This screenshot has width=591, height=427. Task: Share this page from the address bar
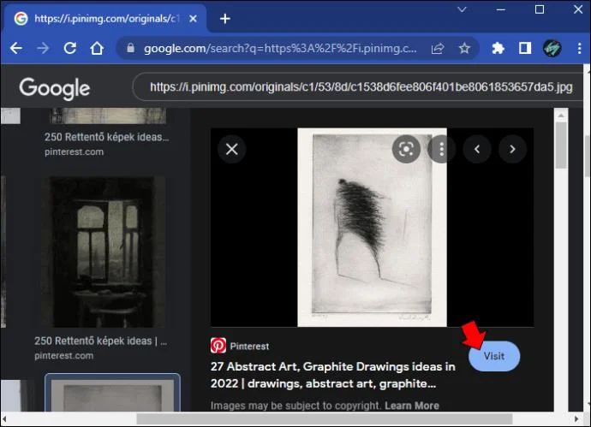click(438, 48)
